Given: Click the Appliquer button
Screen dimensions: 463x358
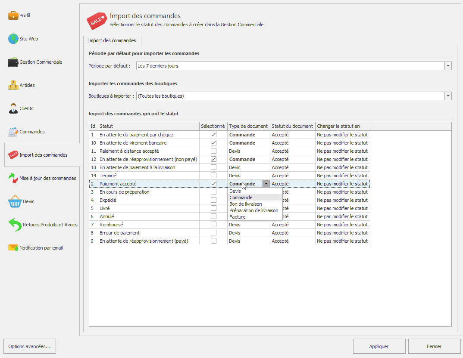Looking at the screenshot, I should 379,346.
